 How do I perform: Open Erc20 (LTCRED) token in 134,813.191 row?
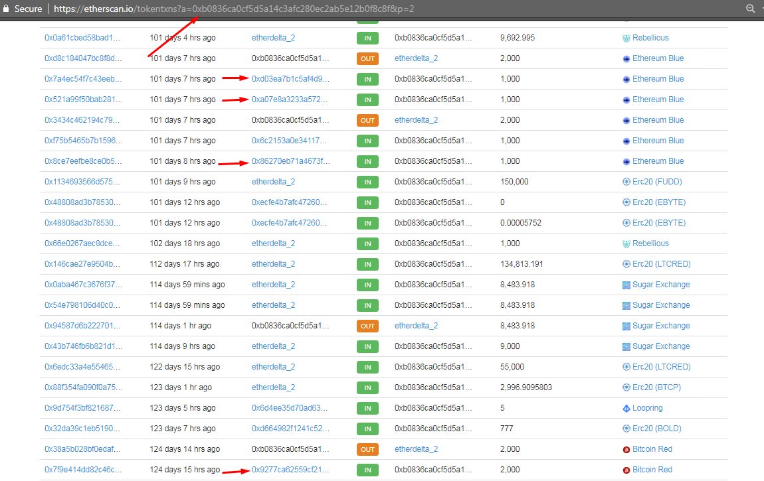tap(662, 264)
